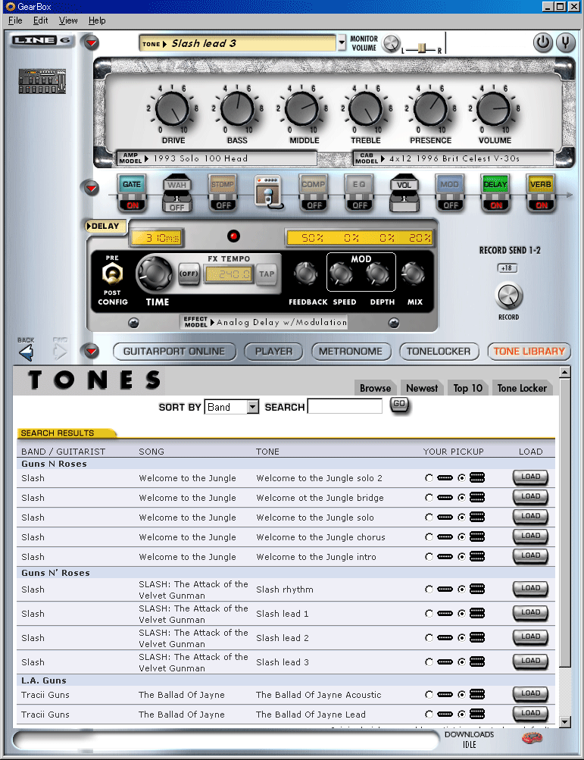Open the ToneLocker panel

[439, 352]
